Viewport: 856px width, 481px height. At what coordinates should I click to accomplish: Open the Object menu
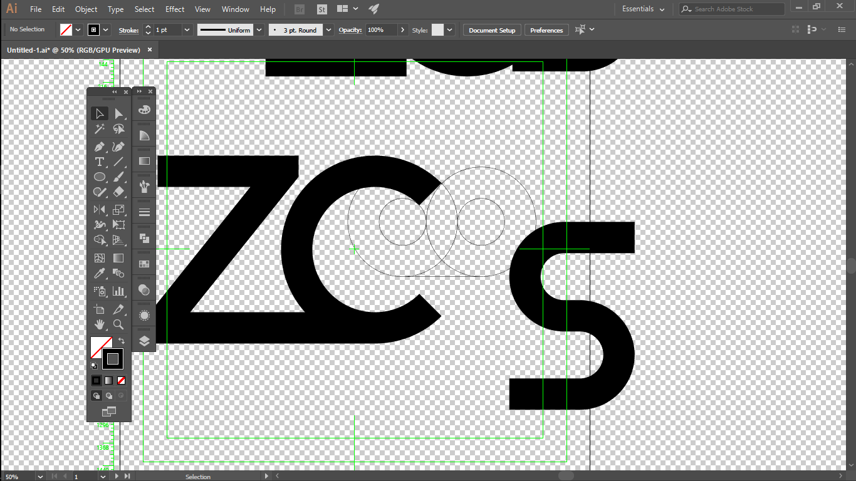[x=86, y=9]
